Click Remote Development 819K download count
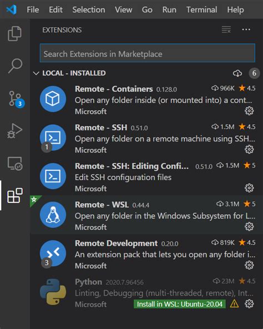 222,242
